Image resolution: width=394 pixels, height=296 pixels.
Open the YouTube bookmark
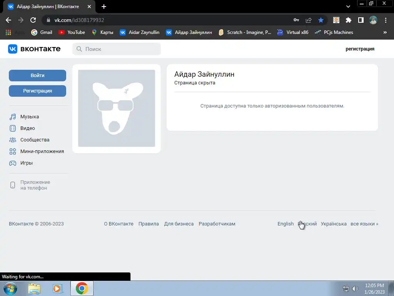point(72,32)
